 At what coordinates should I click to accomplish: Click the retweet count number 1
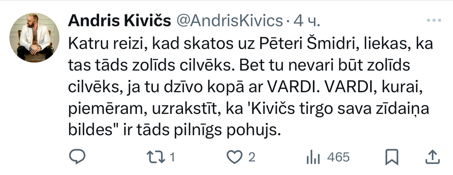click(x=172, y=157)
